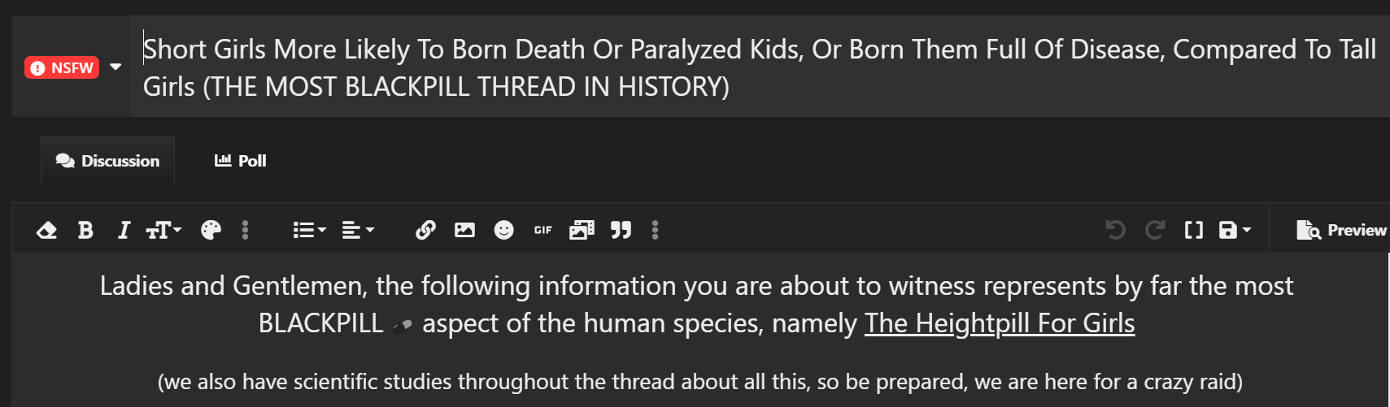
Task: Click the redo icon
Action: tap(1154, 231)
